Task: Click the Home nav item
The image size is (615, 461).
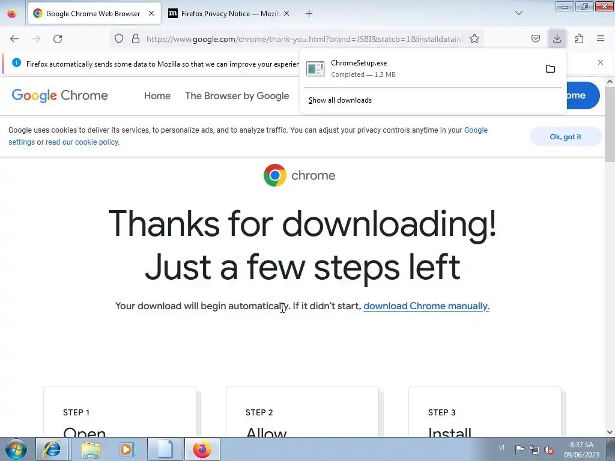Action: coord(157,95)
